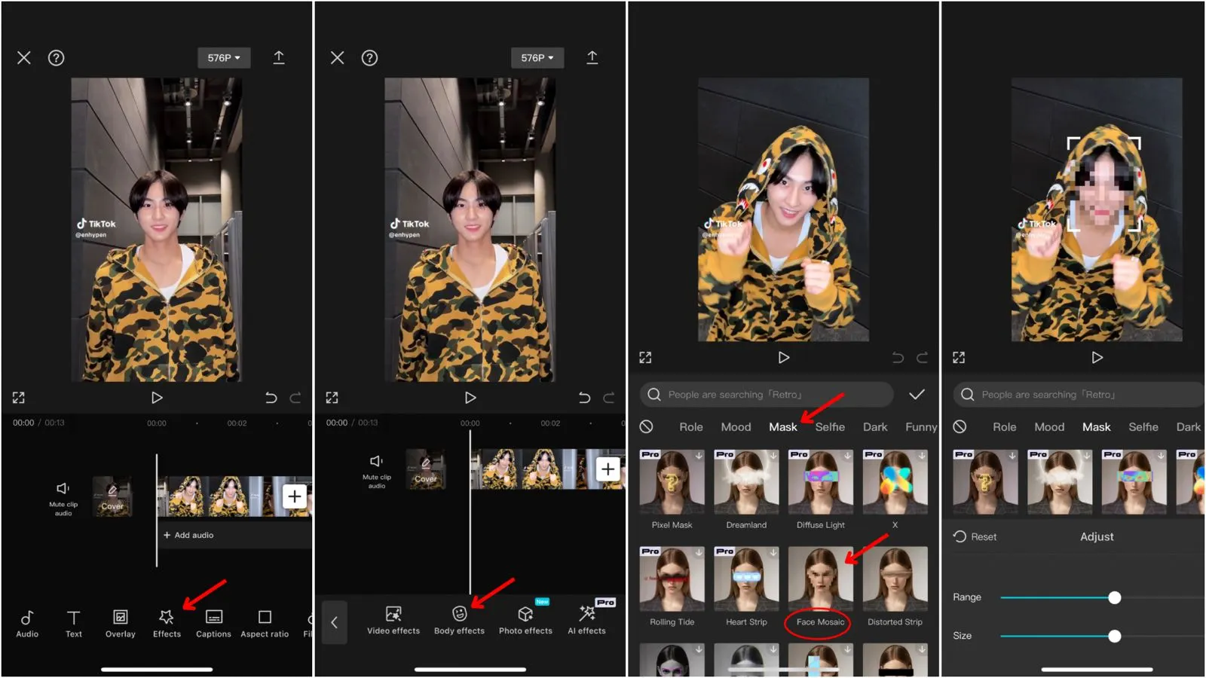Viewport: 1206px width, 678px height.
Task: Toggle Mute clip audio above Video effects bar
Action: click(376, 469)
